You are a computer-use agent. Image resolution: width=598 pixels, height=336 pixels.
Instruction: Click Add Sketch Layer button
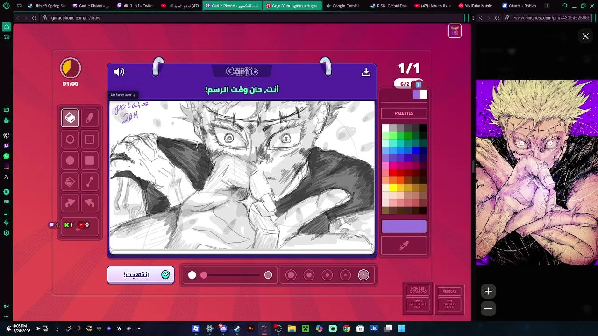pos(123,95)
